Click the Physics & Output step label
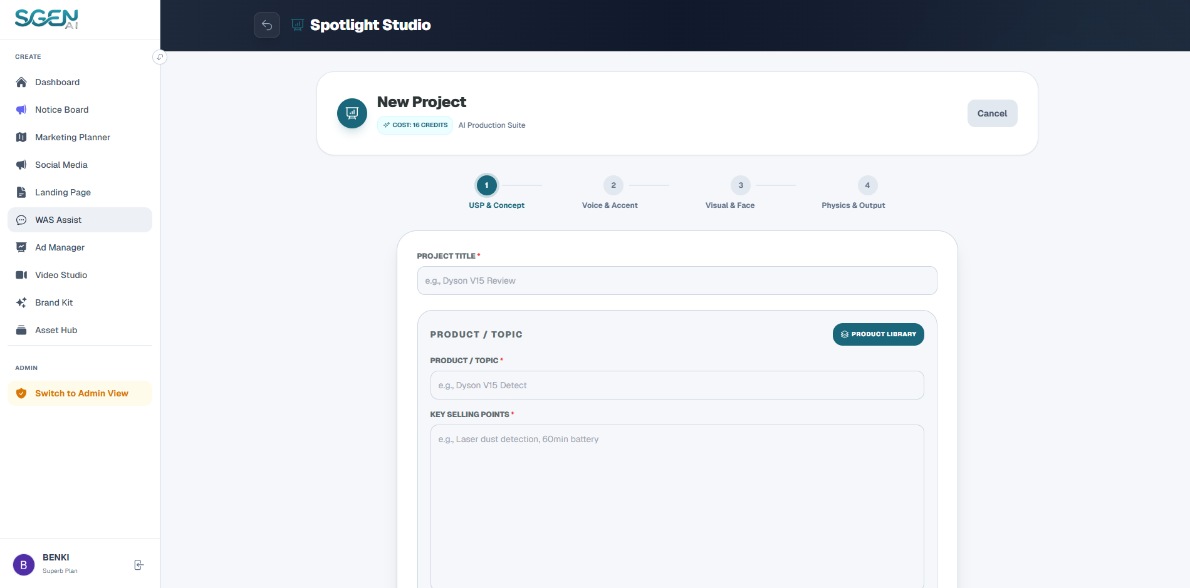The width and height of the screenshot is (1190, 588). 853,205
